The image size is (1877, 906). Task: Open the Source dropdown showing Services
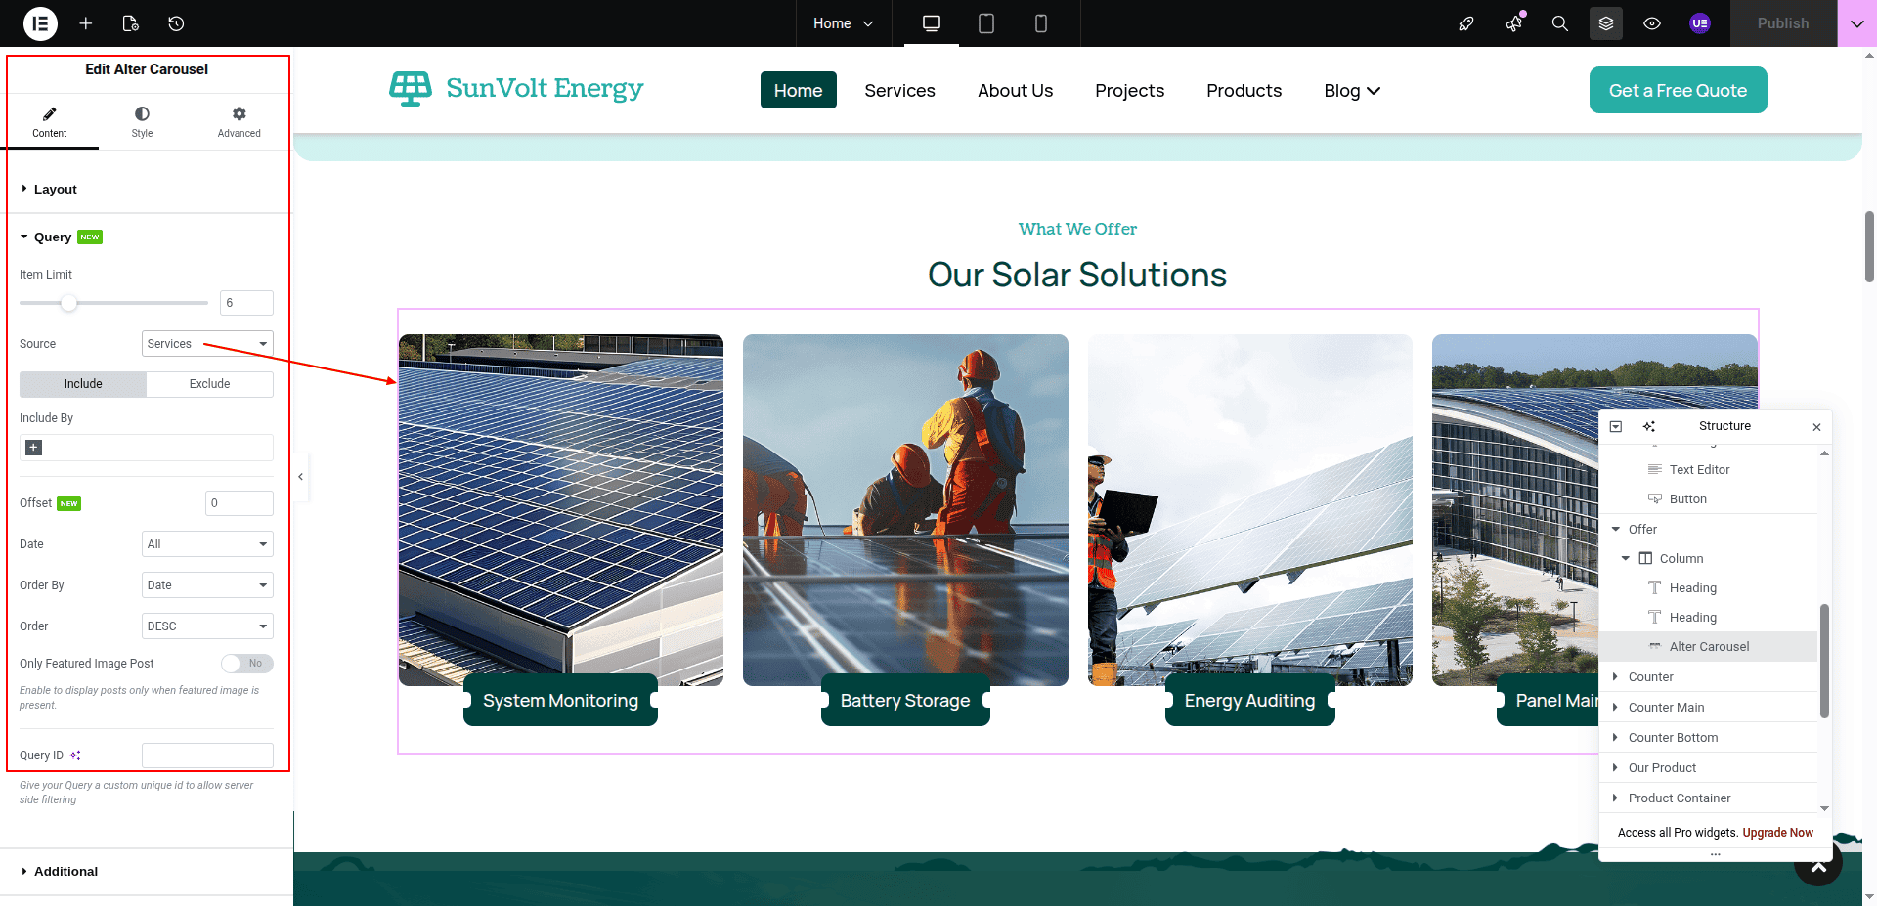click(x=207, y=344)
